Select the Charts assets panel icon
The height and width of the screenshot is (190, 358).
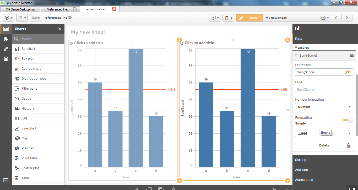(x=6, y=29)
